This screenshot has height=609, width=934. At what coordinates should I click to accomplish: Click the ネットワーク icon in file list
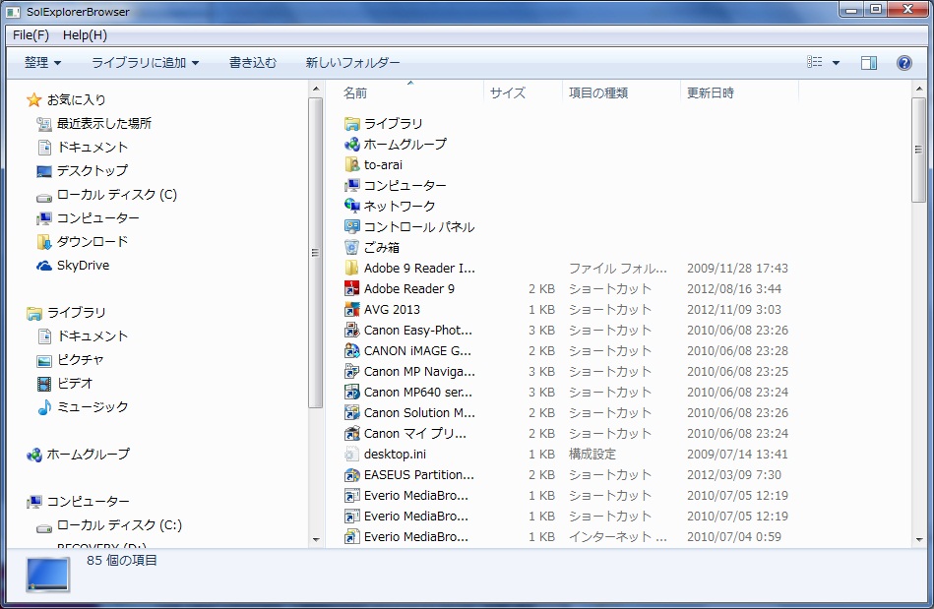(x=352, y=206)
